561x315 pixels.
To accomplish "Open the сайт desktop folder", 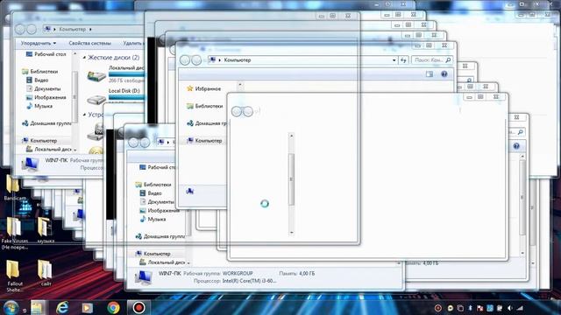I will [46, 272].
